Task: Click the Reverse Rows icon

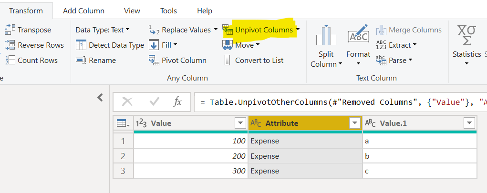Action: pyautogui.click(x=10, y=45)
